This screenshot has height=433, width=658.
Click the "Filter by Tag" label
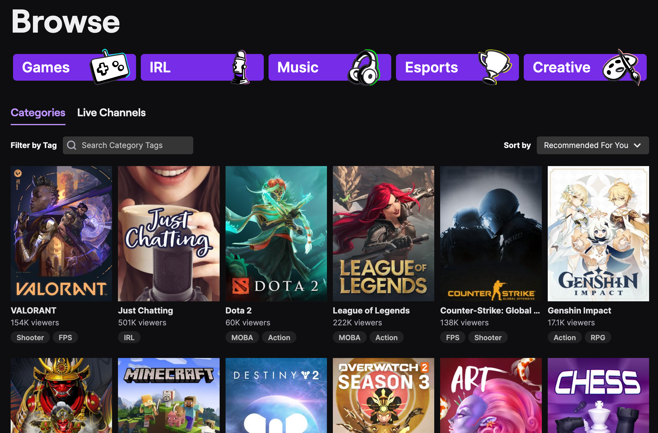[34, 145]
